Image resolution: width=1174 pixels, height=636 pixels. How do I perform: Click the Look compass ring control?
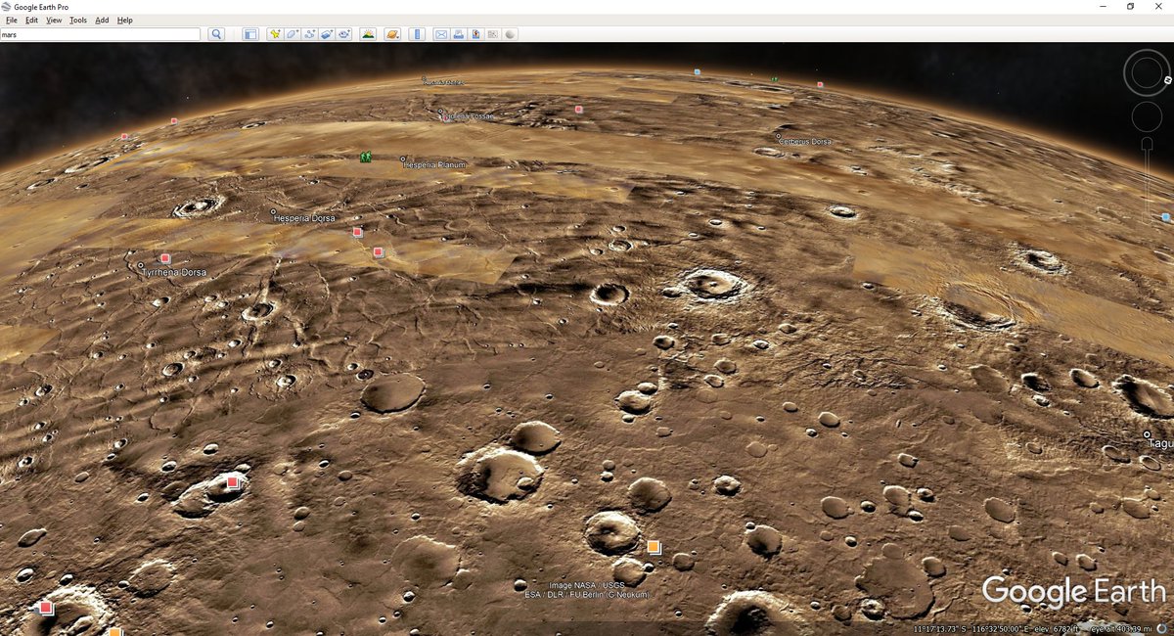pos(1147,72)
